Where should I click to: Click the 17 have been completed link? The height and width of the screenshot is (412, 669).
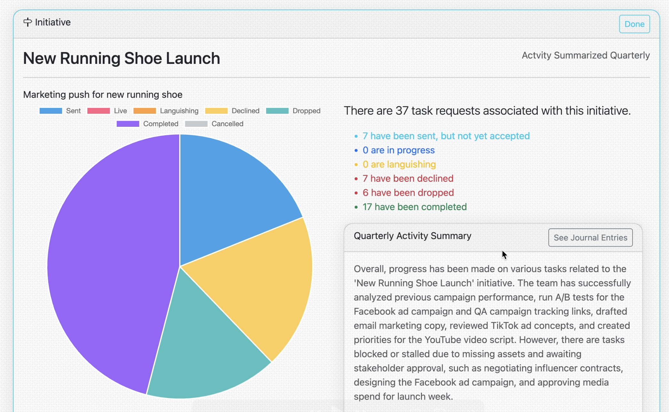[415, 207]
